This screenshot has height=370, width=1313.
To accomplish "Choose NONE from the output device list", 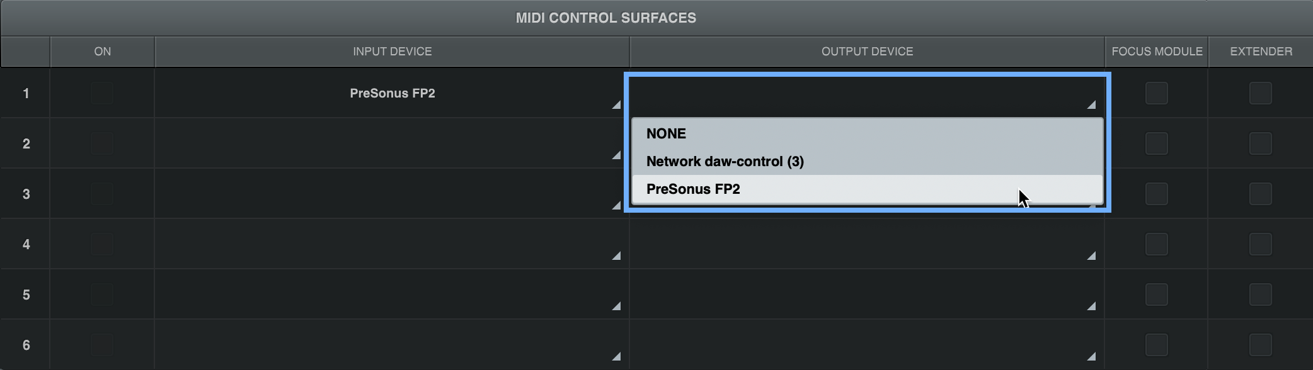I will coord(667,133).
